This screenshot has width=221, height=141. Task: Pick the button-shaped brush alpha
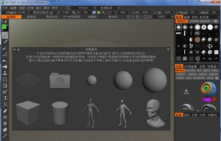[x=210, y=52]
